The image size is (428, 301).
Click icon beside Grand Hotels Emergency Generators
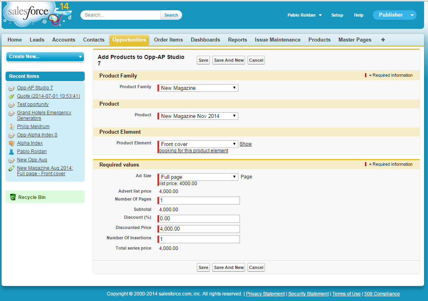(x=11, y=113)
